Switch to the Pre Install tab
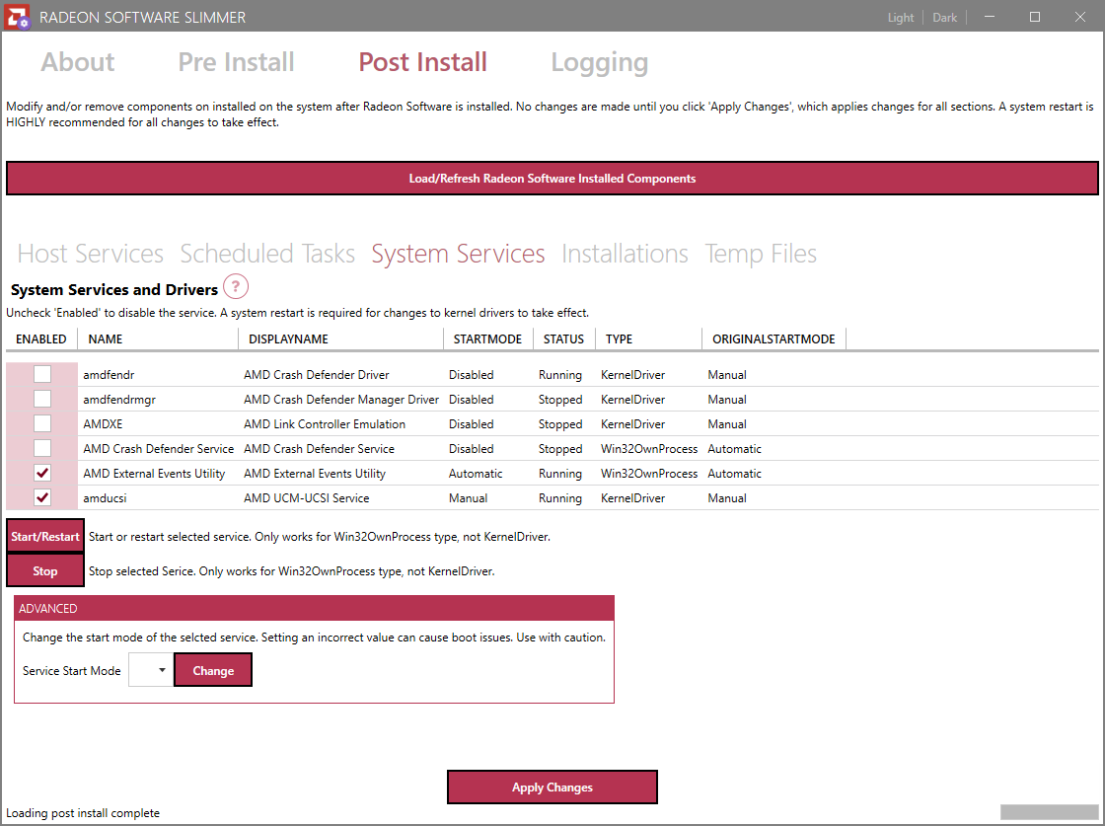1105x826 pixels. coord(236,62)
